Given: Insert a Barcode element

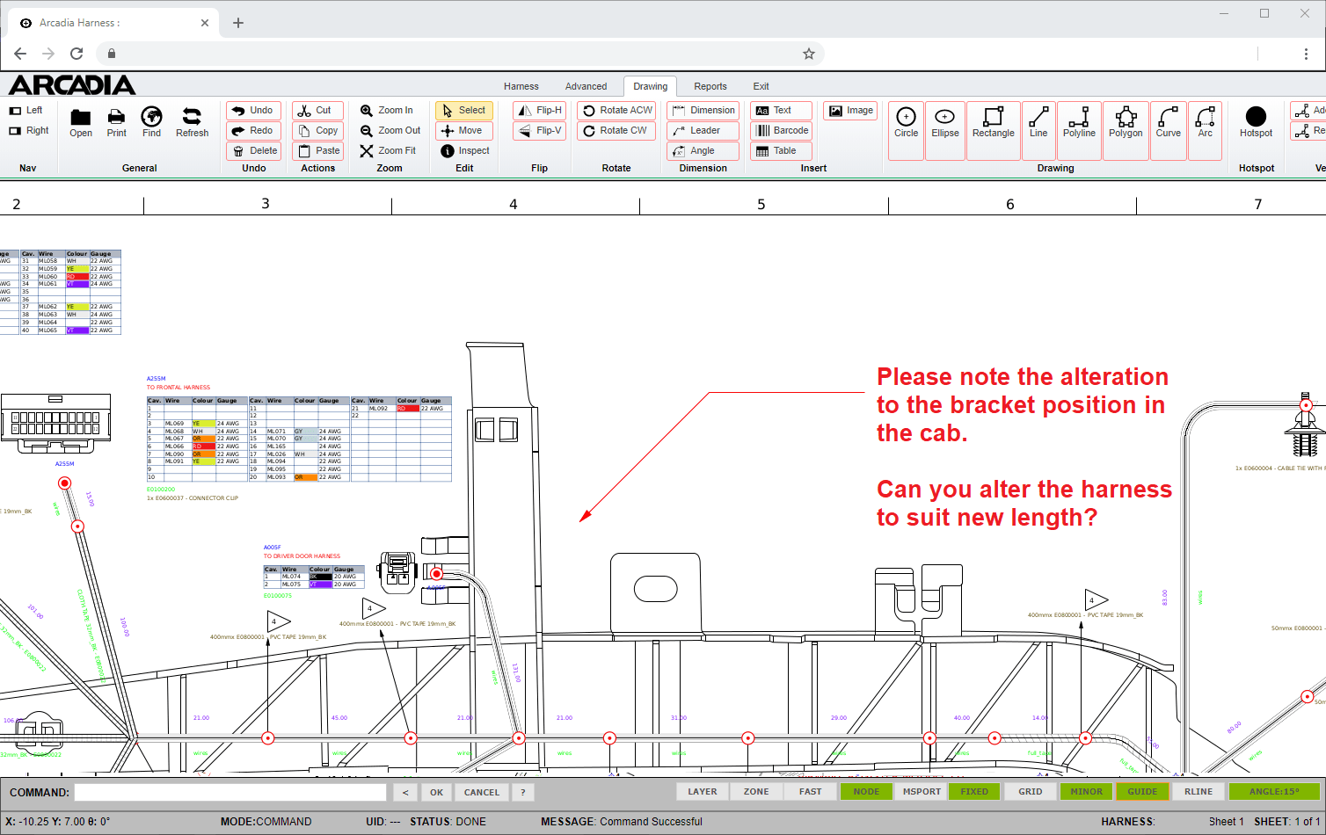Looking at the screenshot, I should [x=781, y=130].
